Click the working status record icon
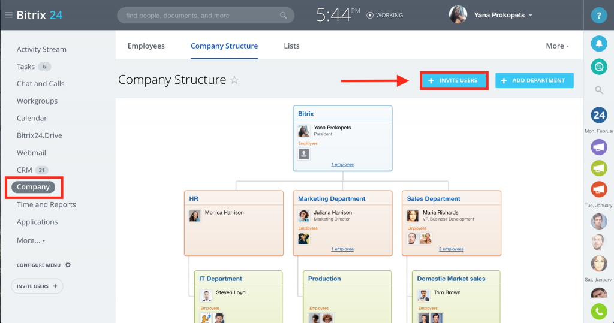 (369, 15)
